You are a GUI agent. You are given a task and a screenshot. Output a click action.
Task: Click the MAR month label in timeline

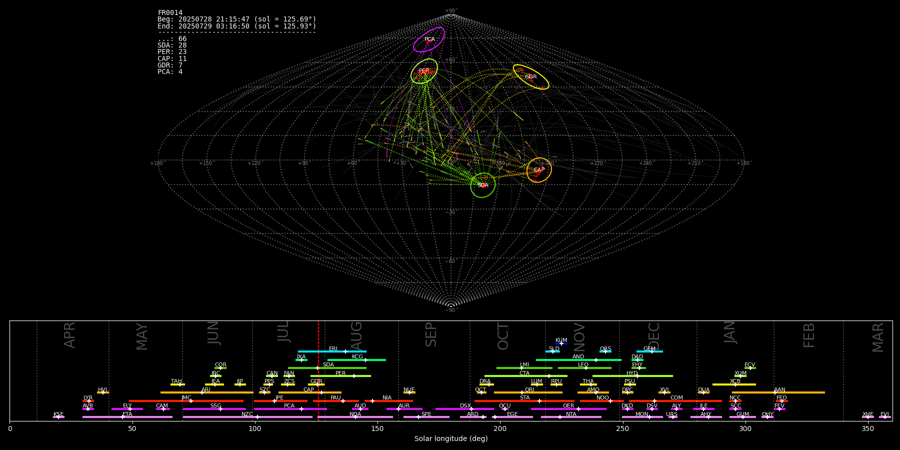point(878,337)
